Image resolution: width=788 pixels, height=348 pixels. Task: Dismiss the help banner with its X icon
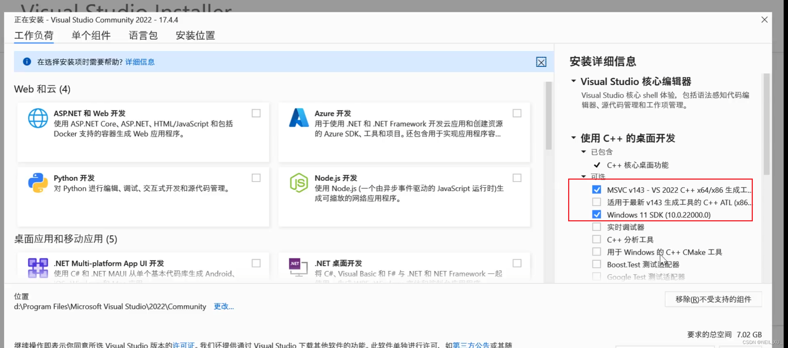[x=541, y=62]
